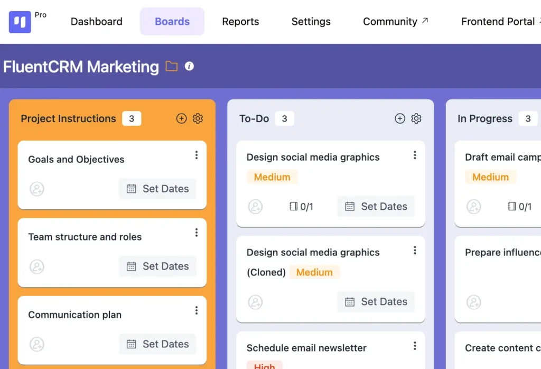Click Medium label on Draft email campaign card
541x369 pixels.
point(490,177)
